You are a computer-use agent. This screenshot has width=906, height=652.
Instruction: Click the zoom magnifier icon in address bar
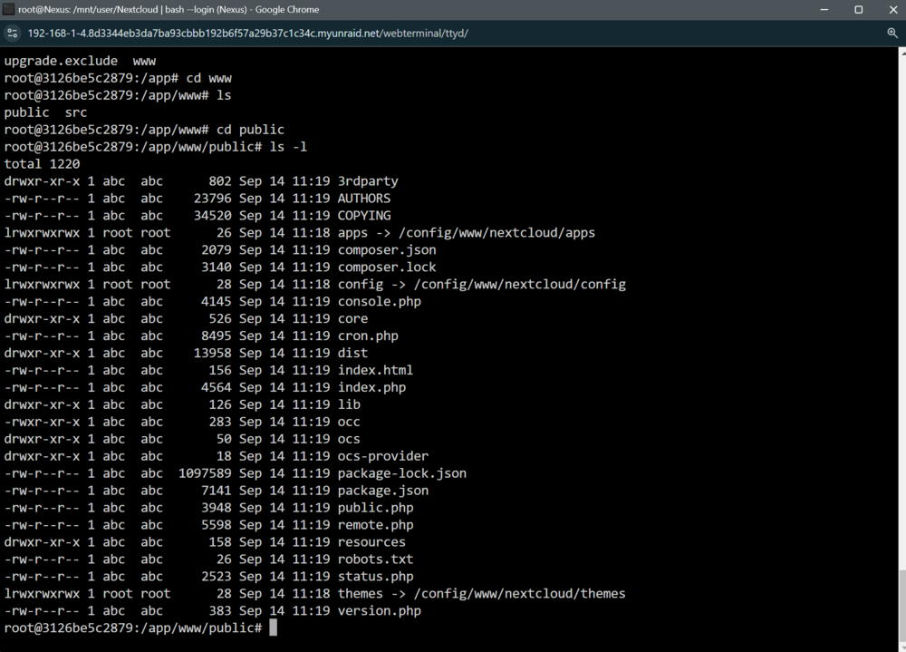pos(892,33)
